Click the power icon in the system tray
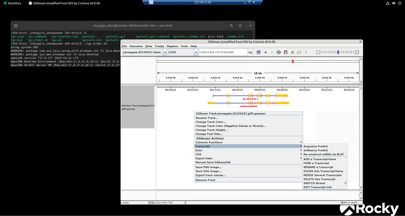The width and height of the screenshot is (405, 216). point(400,3)
